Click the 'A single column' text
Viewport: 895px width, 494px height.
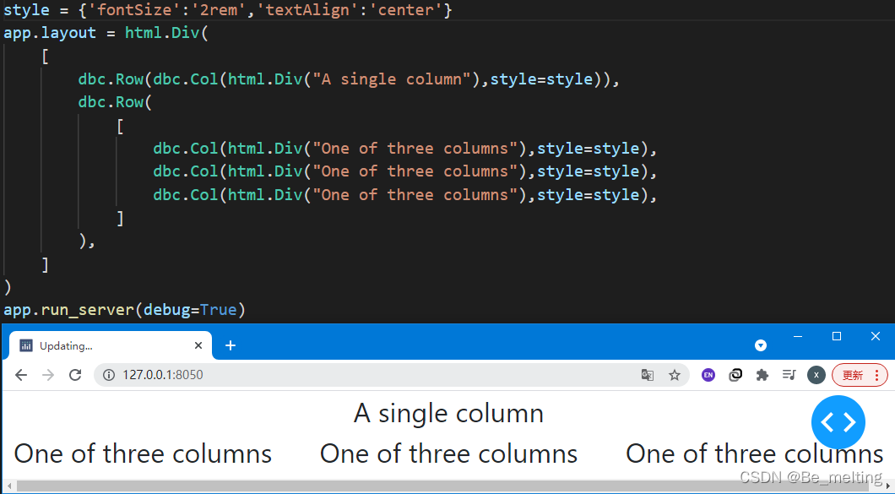[448, 414]
